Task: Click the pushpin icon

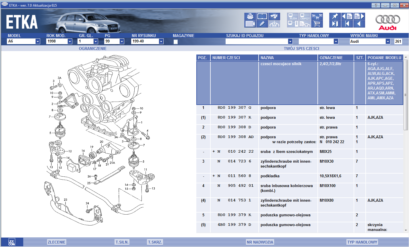Action: tap(335, 16)
